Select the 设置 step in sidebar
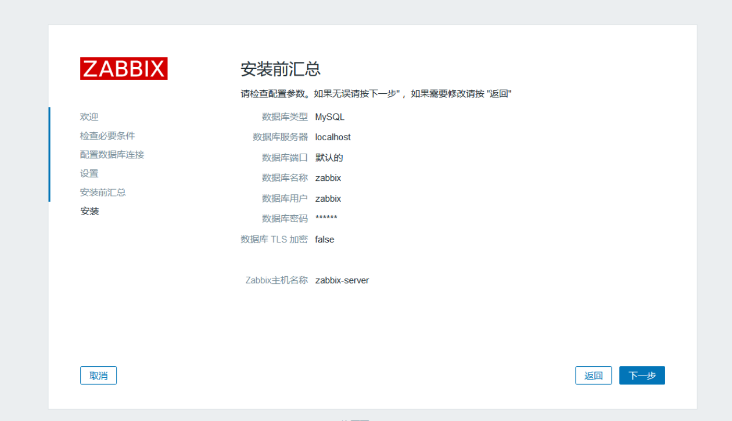 coord(89,174)
